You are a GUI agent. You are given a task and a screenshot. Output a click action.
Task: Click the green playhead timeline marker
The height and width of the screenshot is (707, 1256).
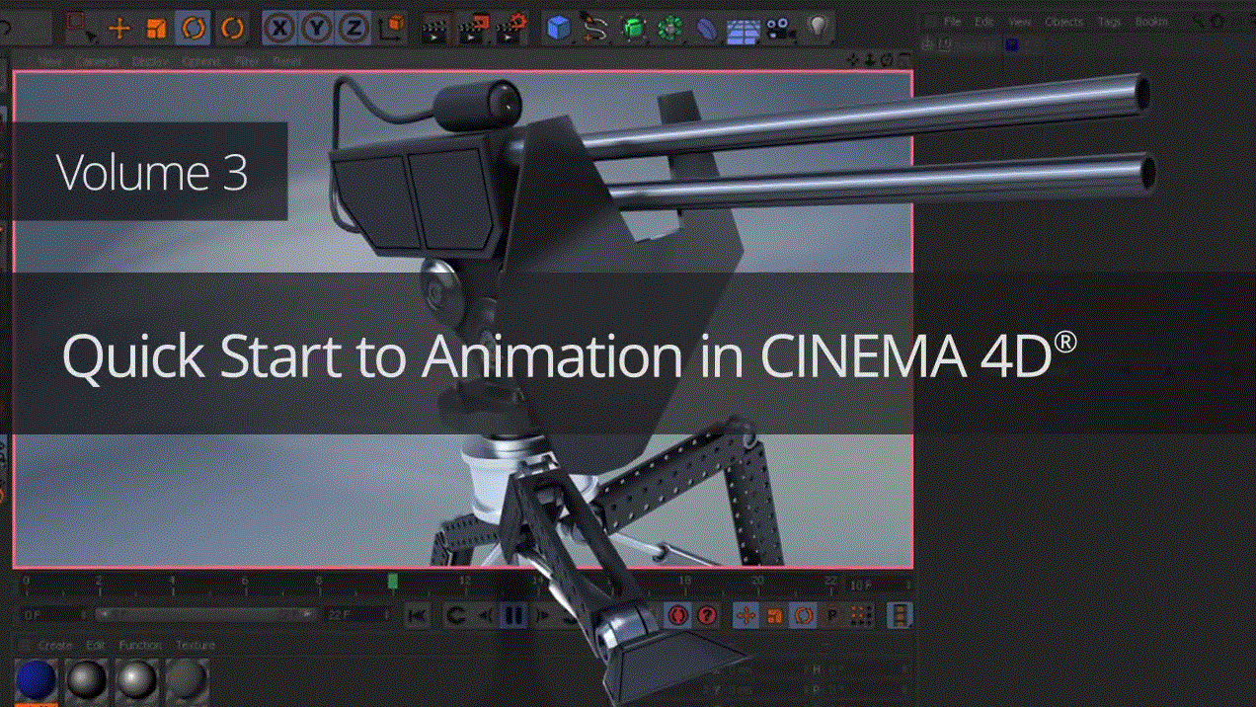392,582
